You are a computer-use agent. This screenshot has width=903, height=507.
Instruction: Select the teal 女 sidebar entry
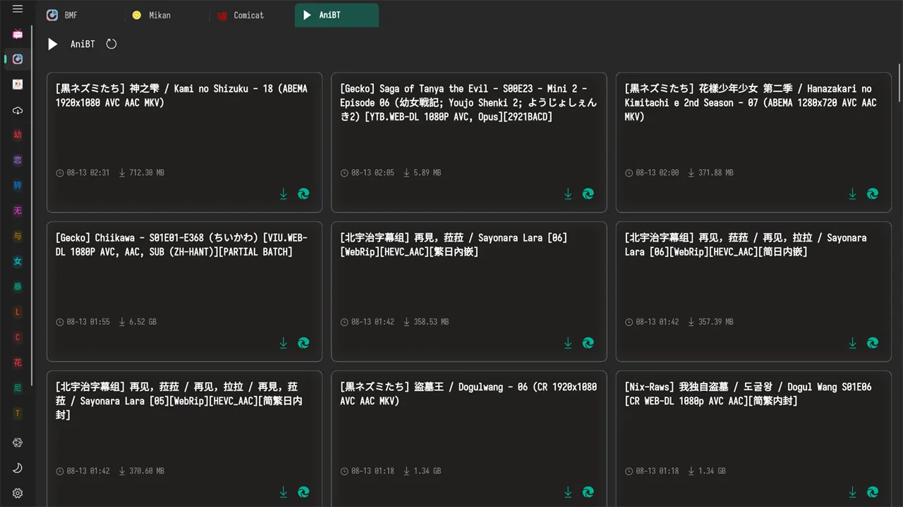18,261
